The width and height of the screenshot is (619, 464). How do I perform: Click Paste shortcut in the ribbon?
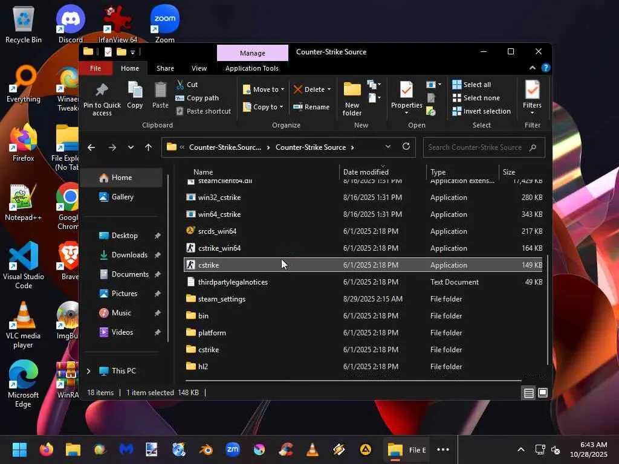[203, 111]
